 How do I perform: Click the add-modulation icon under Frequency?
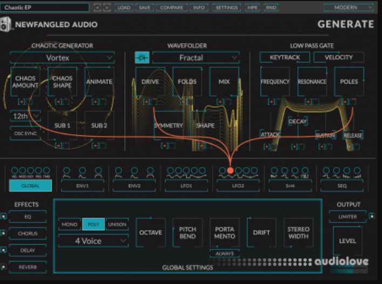point(271,102)
